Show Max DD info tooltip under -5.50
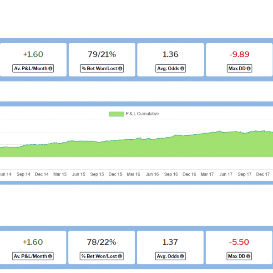 249,256
